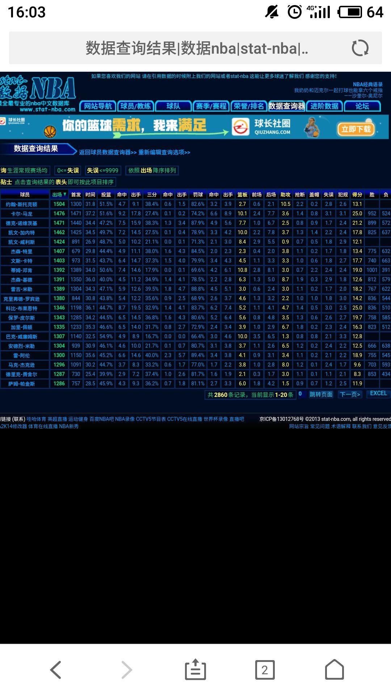Click 出场 value 1504 for Stockton
Image resolution: width=391 pixels, height=696 pixels.
coord(59,204)
